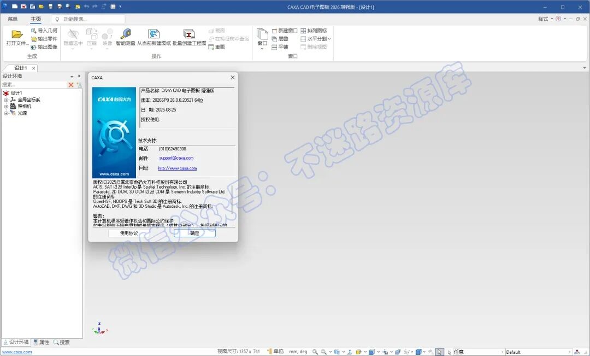Screen dimensions: 590x356
Task: Click the 单位 mm, deg status entry
Action: point(287,352)
